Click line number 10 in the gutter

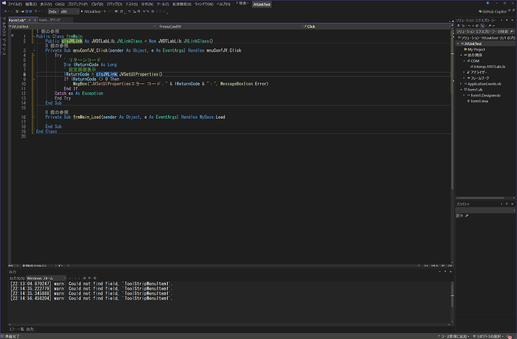[23, 84]
